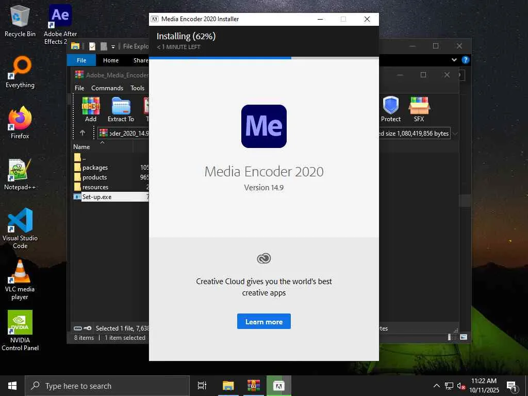Open the quick access toolbar dropdown in File Explorer
528x396 pixels.
coord(113,46)
